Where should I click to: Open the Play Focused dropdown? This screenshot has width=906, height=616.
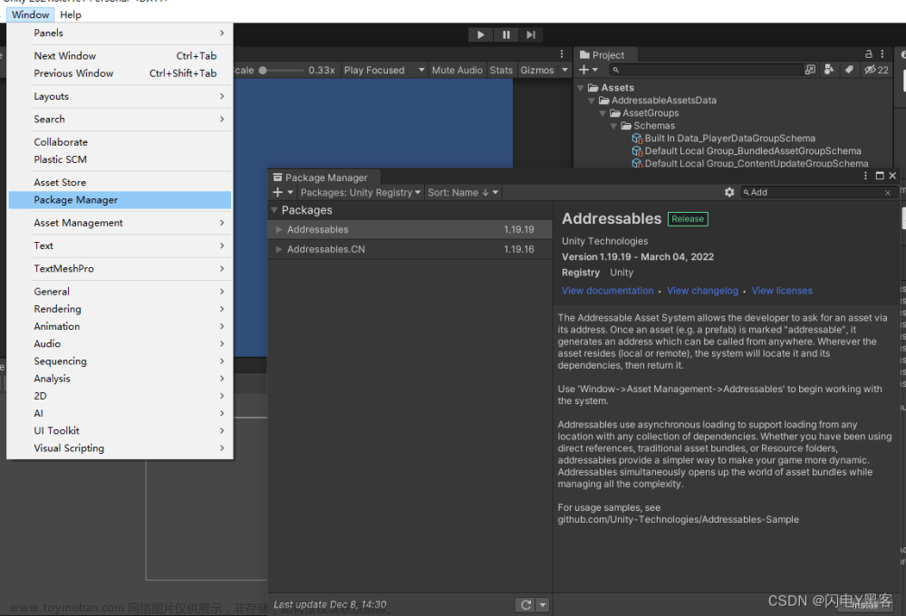pyautogui.click(x=384, y=70)
